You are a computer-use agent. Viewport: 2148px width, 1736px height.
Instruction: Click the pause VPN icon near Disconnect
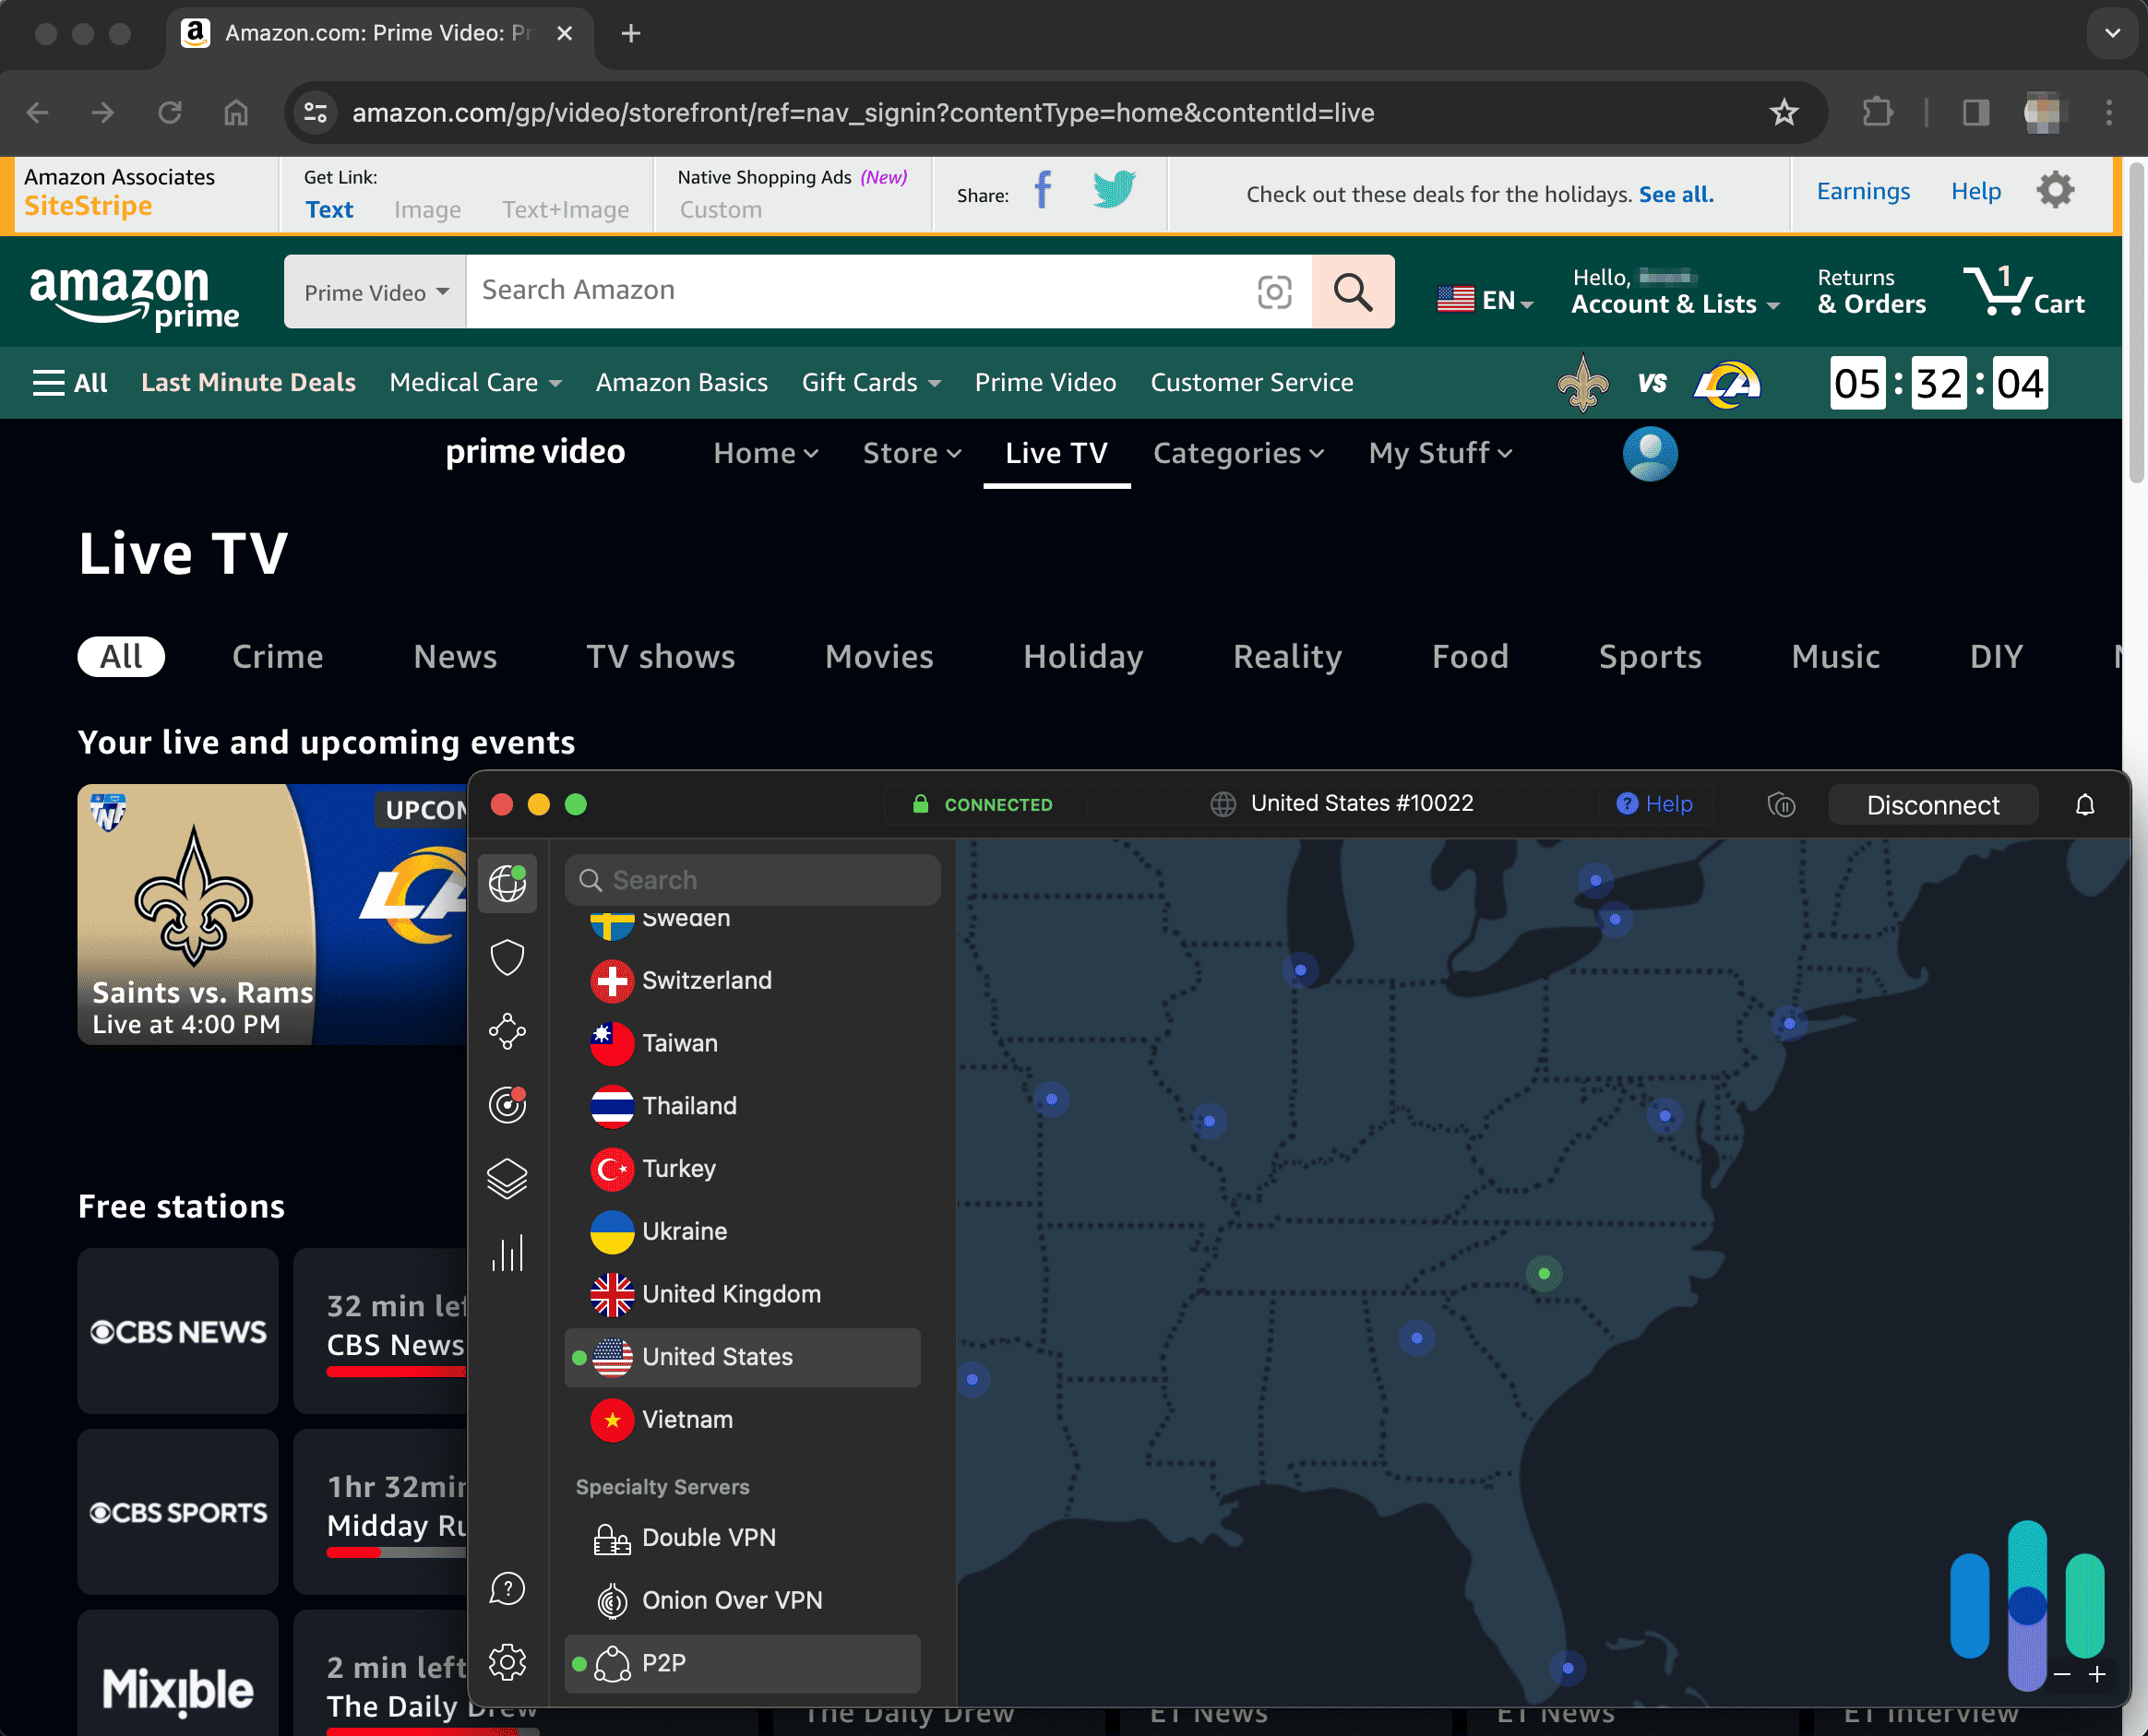coord(1783,805)
